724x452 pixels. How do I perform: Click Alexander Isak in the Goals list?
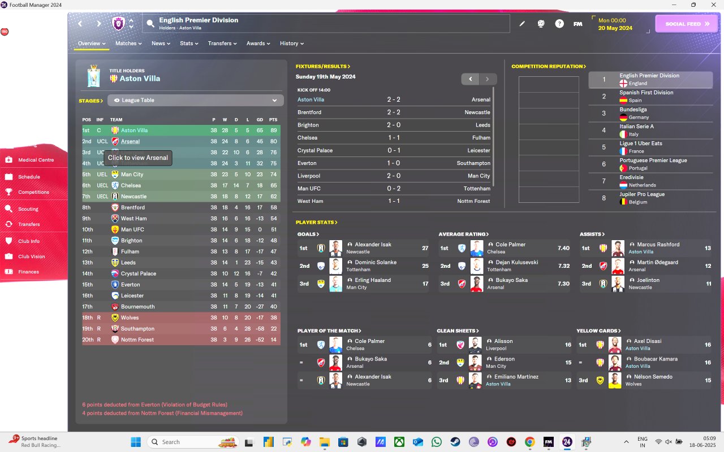coord(373,245)
